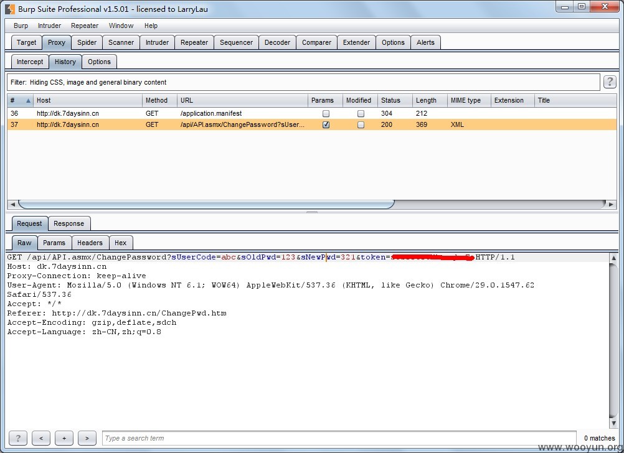The height and width of the screenshot is (453, 624).
Task: Click the Burp Suite logo icon in title bar
Action: pyautogui.click(x=10, y=9)
